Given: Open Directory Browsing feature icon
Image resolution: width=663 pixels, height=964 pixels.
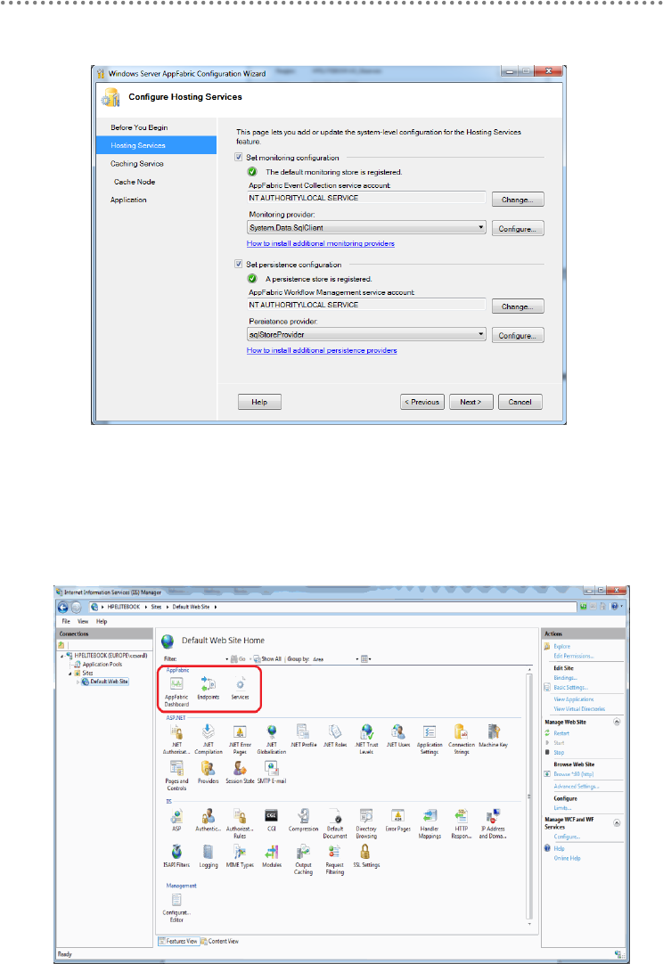Looking at the screenshot, I should coord(366,823).
